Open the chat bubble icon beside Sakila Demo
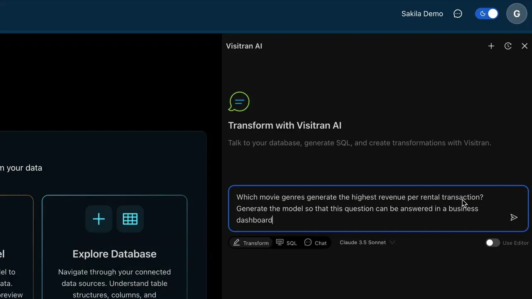Image resolution: width=532 pixels, height=299 pixels. (458, 14)
